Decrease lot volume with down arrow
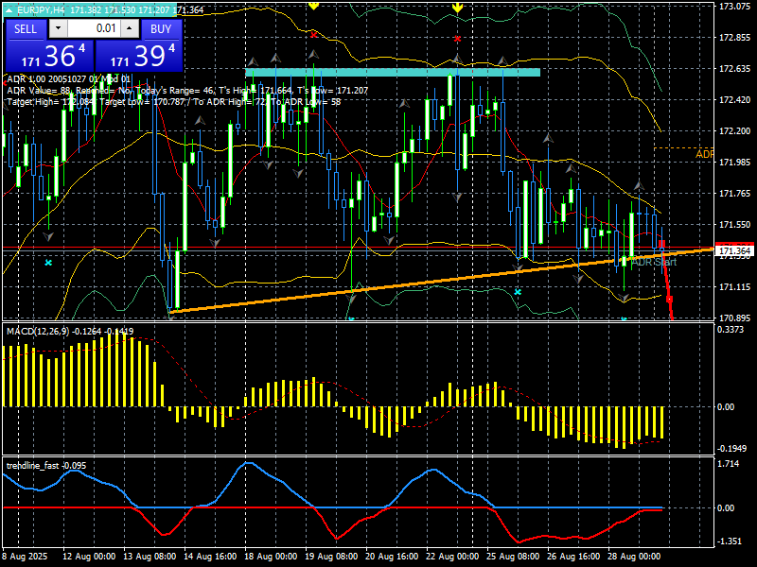757x567 pixels. pos(59,28)
